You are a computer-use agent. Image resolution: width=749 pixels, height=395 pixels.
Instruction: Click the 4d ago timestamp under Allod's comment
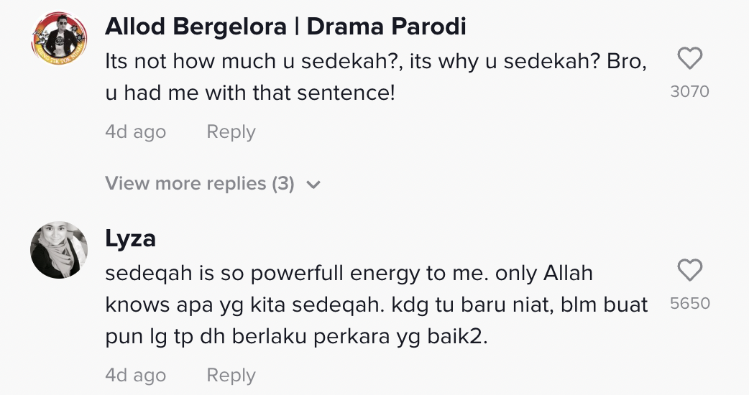[135, 132]
